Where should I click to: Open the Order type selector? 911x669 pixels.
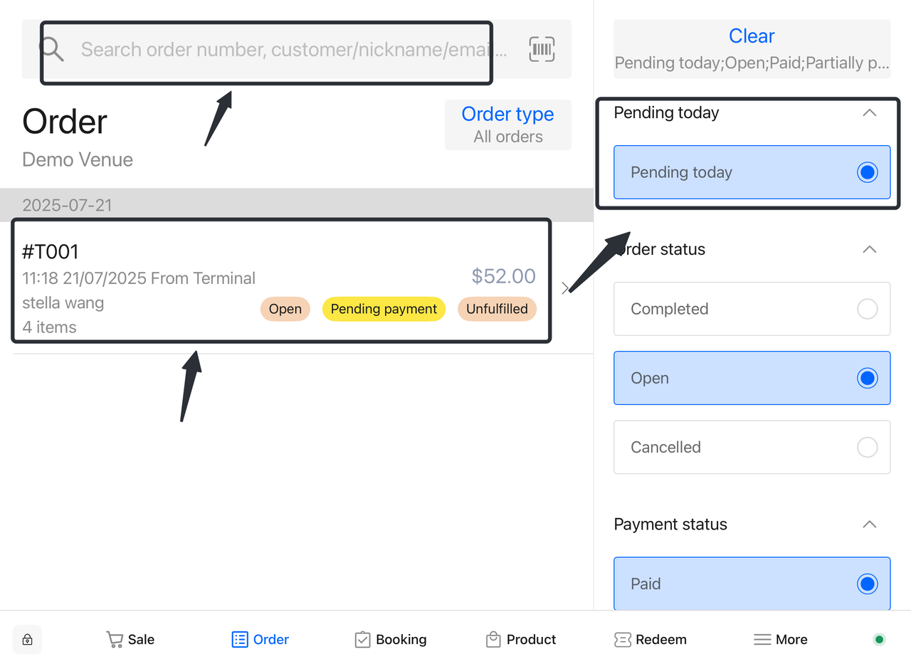click(507, 125)
